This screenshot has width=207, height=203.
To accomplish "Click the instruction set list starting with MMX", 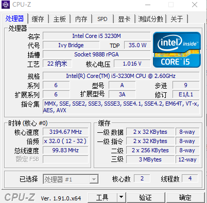I will [x=121, y=107].
